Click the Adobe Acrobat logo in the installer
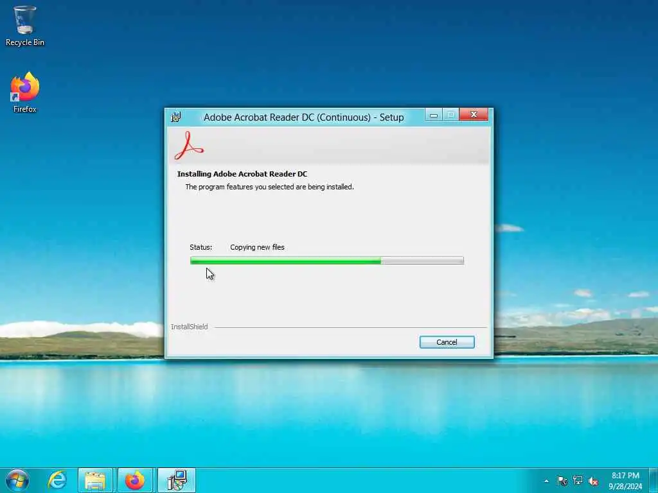 pyautogui.click(x=189, y=146)
